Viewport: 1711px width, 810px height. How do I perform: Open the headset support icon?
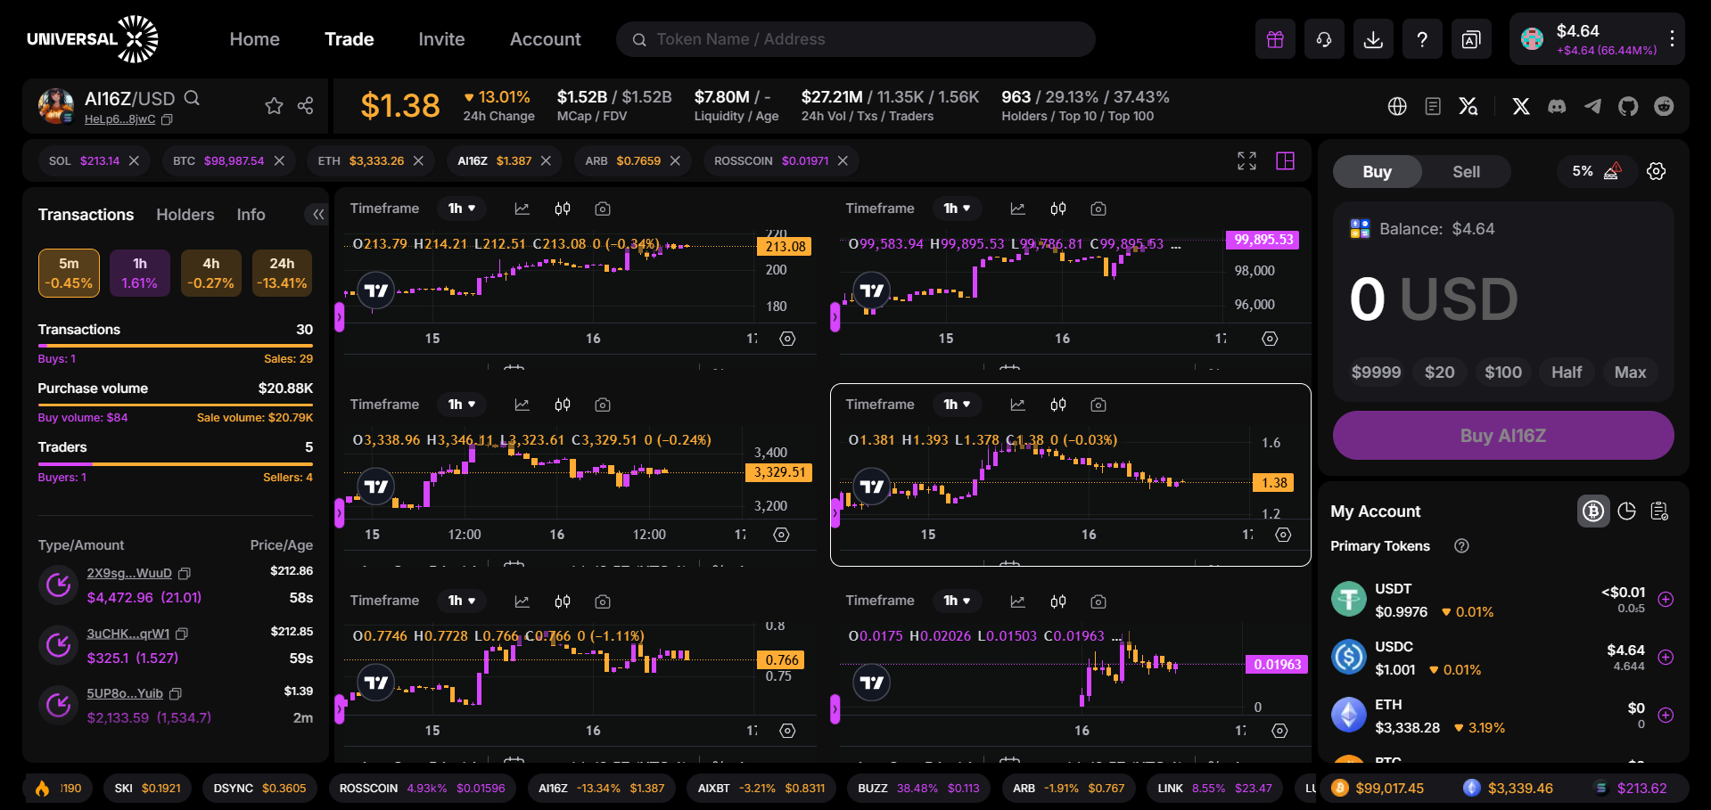[x=1324, y=39]
